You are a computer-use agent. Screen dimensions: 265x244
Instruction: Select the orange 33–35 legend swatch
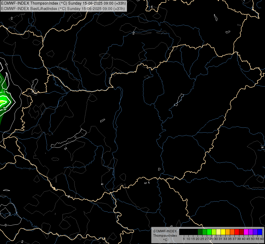pyautogui.click(x=228, y=232)
